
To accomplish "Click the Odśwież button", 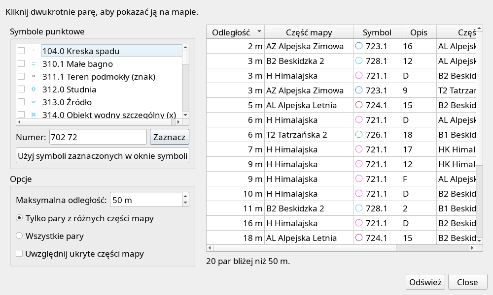I will pos(425,282).
